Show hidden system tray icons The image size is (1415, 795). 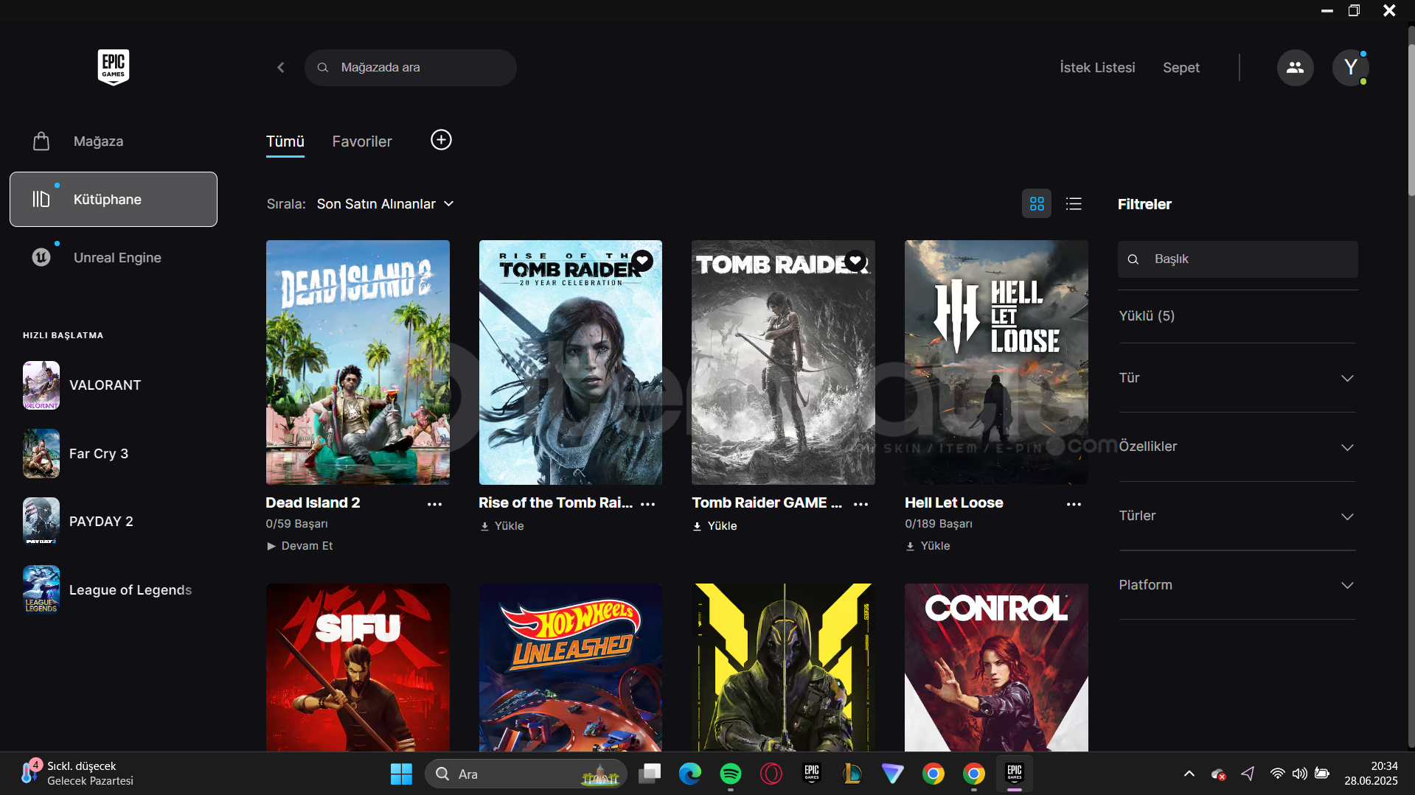tap(1189, 774)
